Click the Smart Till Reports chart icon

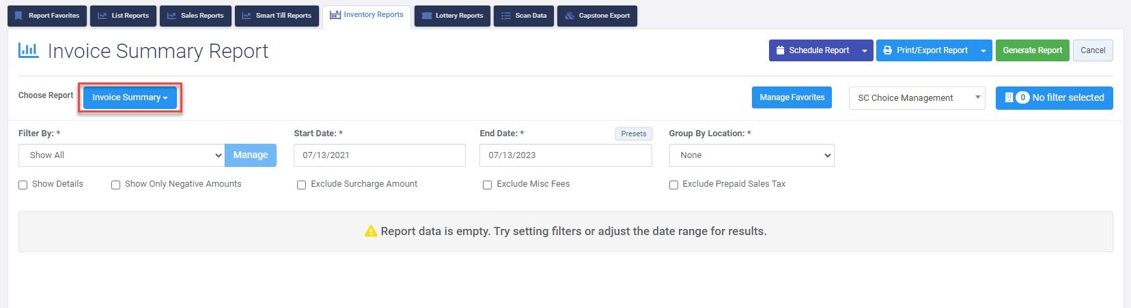247,16
